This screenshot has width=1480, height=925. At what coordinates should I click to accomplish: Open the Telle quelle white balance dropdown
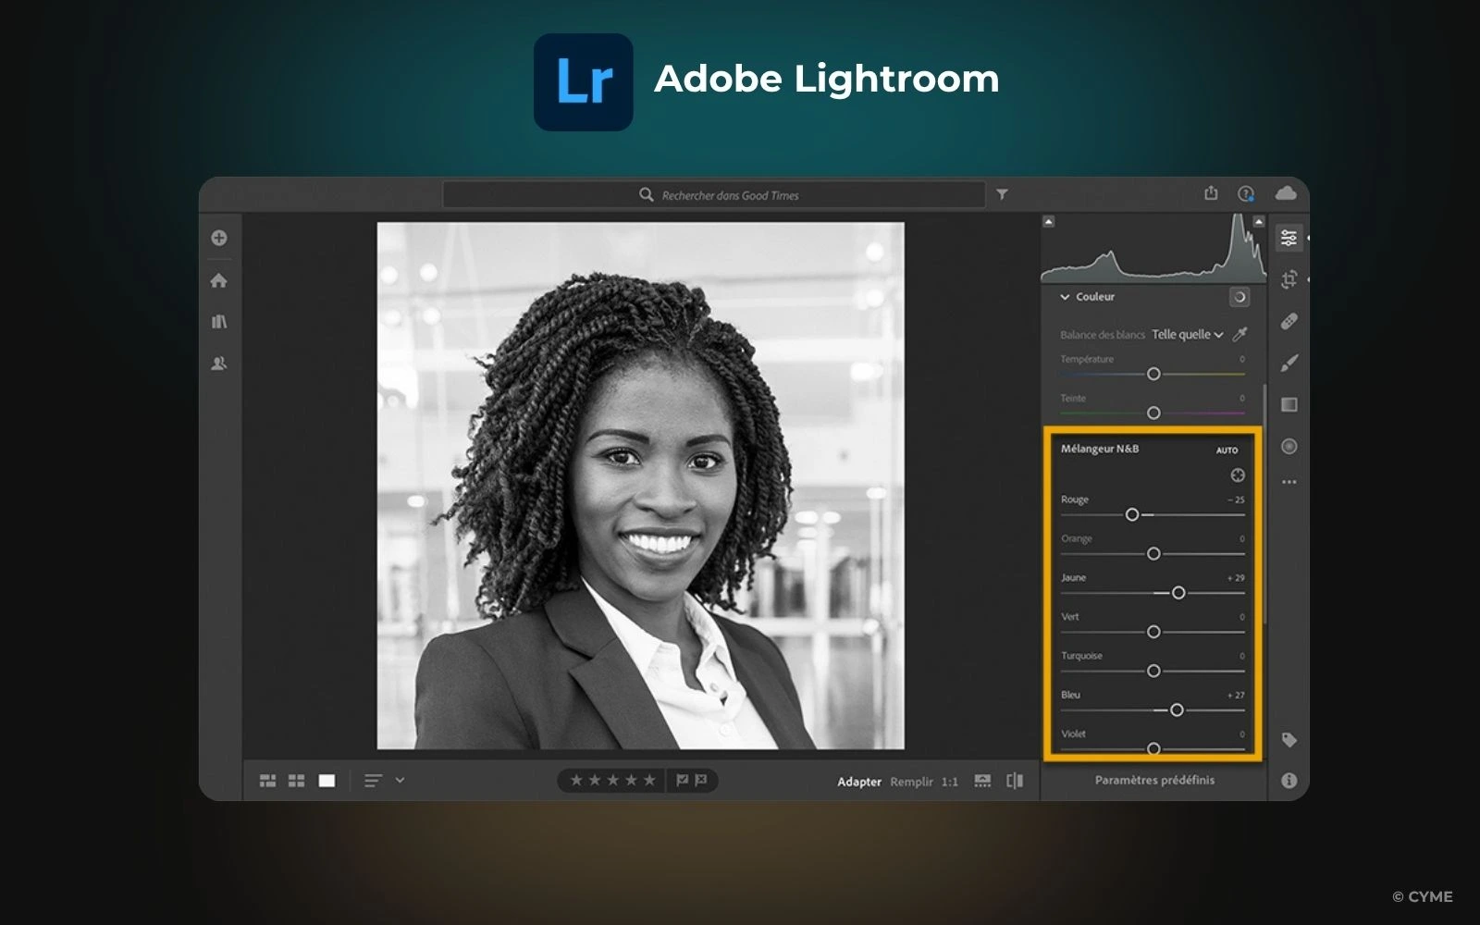[x=1188, y=335]
